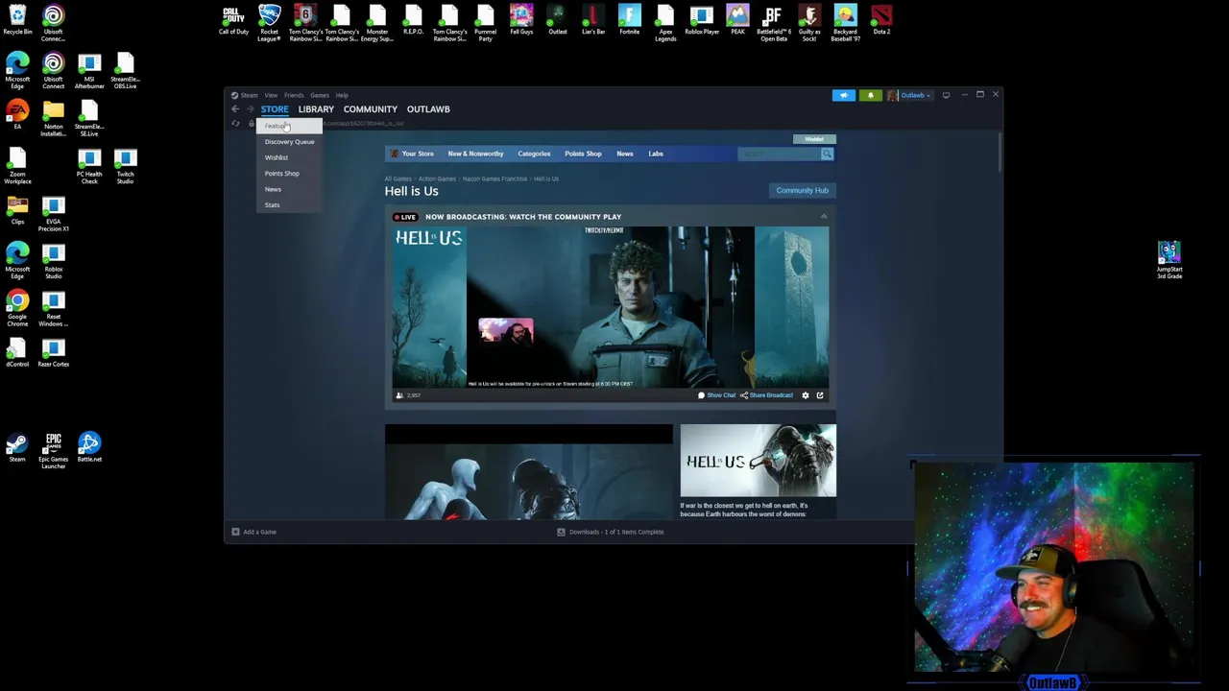
Task: Open Downloads status at bottom
Action: (x=611, y=532)
